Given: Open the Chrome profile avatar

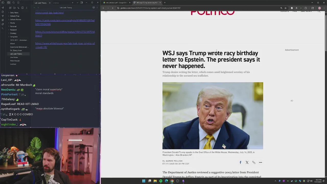Looking at the screenshot, I should (x=319, y=8).
